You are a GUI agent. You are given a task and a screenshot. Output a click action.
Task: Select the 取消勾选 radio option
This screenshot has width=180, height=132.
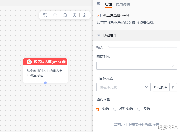[115, 109]
